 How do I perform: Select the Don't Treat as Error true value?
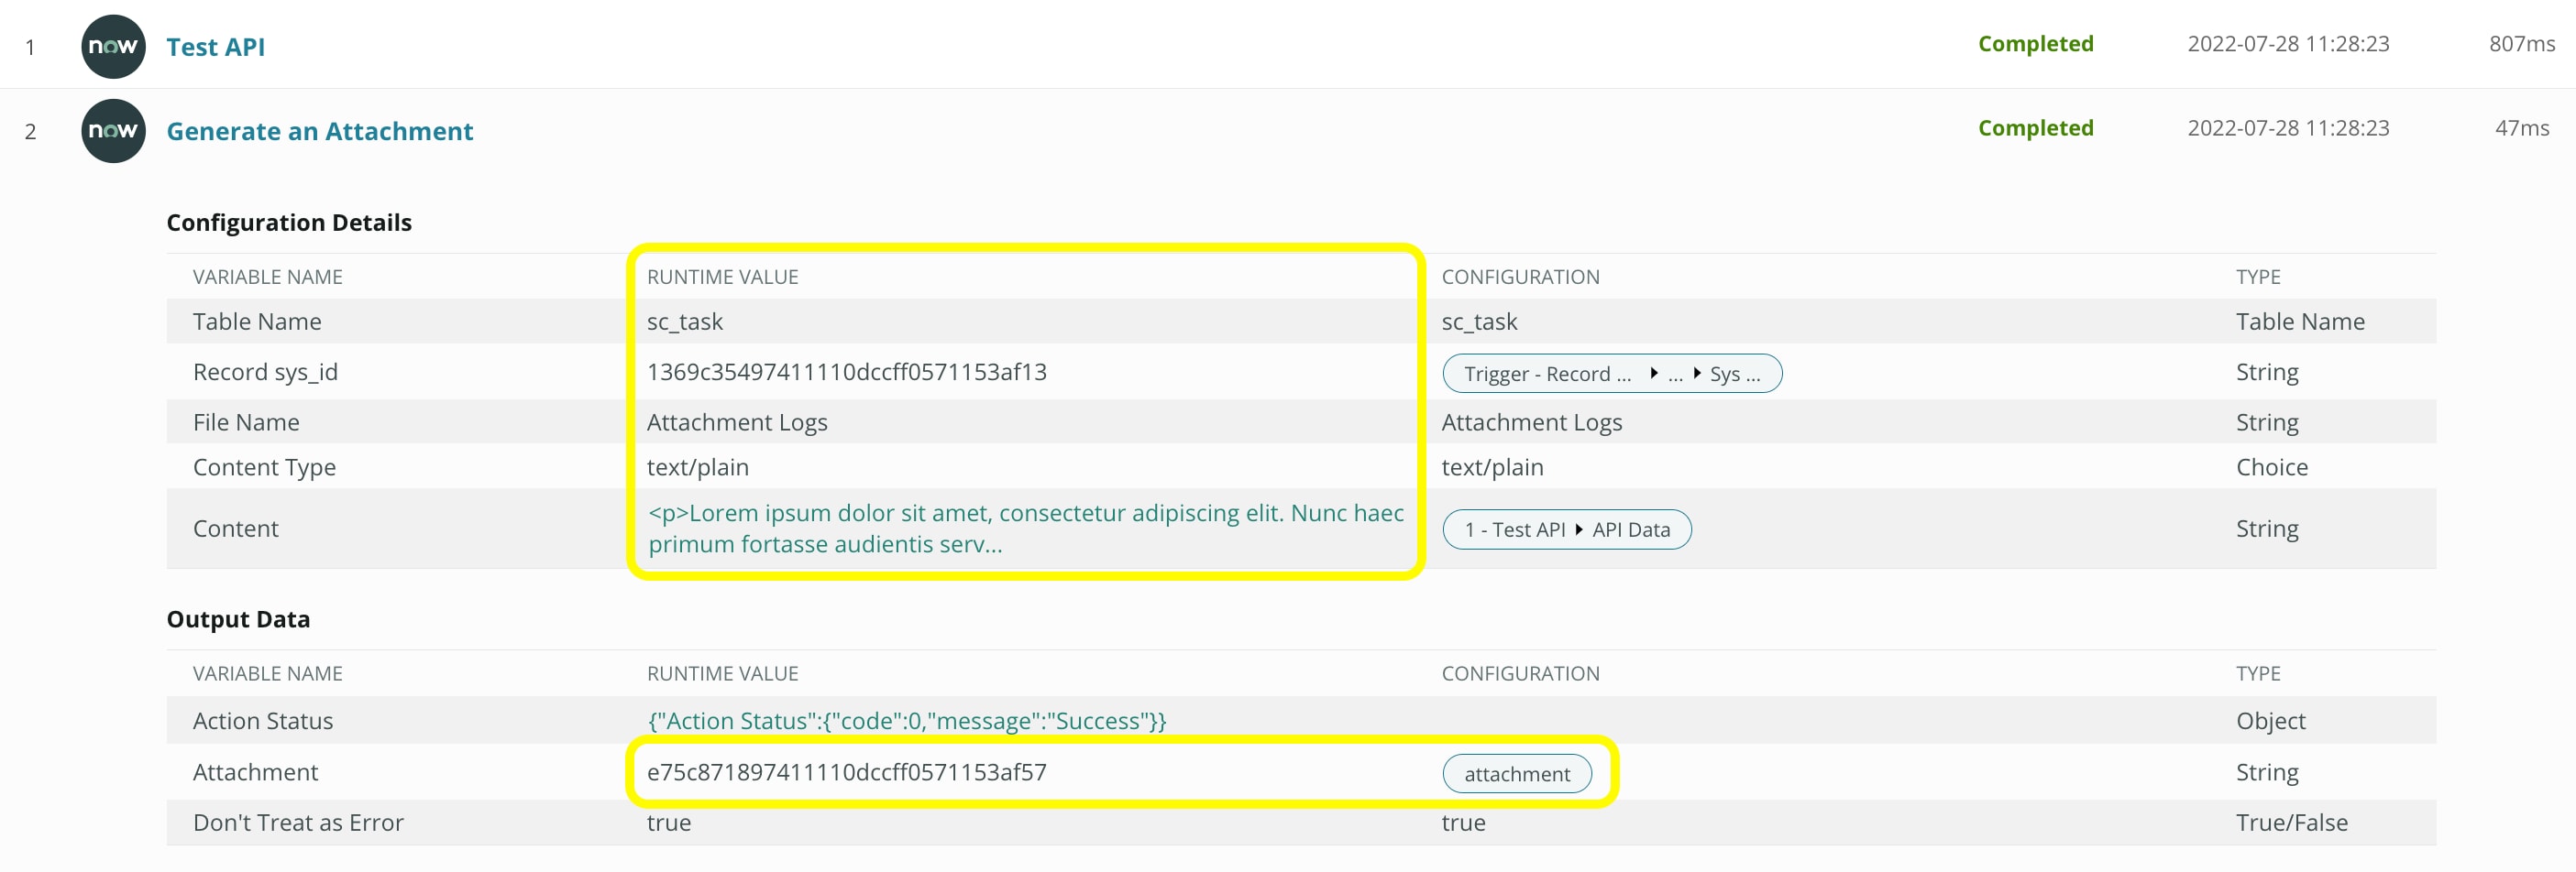(x=668, y=822)
